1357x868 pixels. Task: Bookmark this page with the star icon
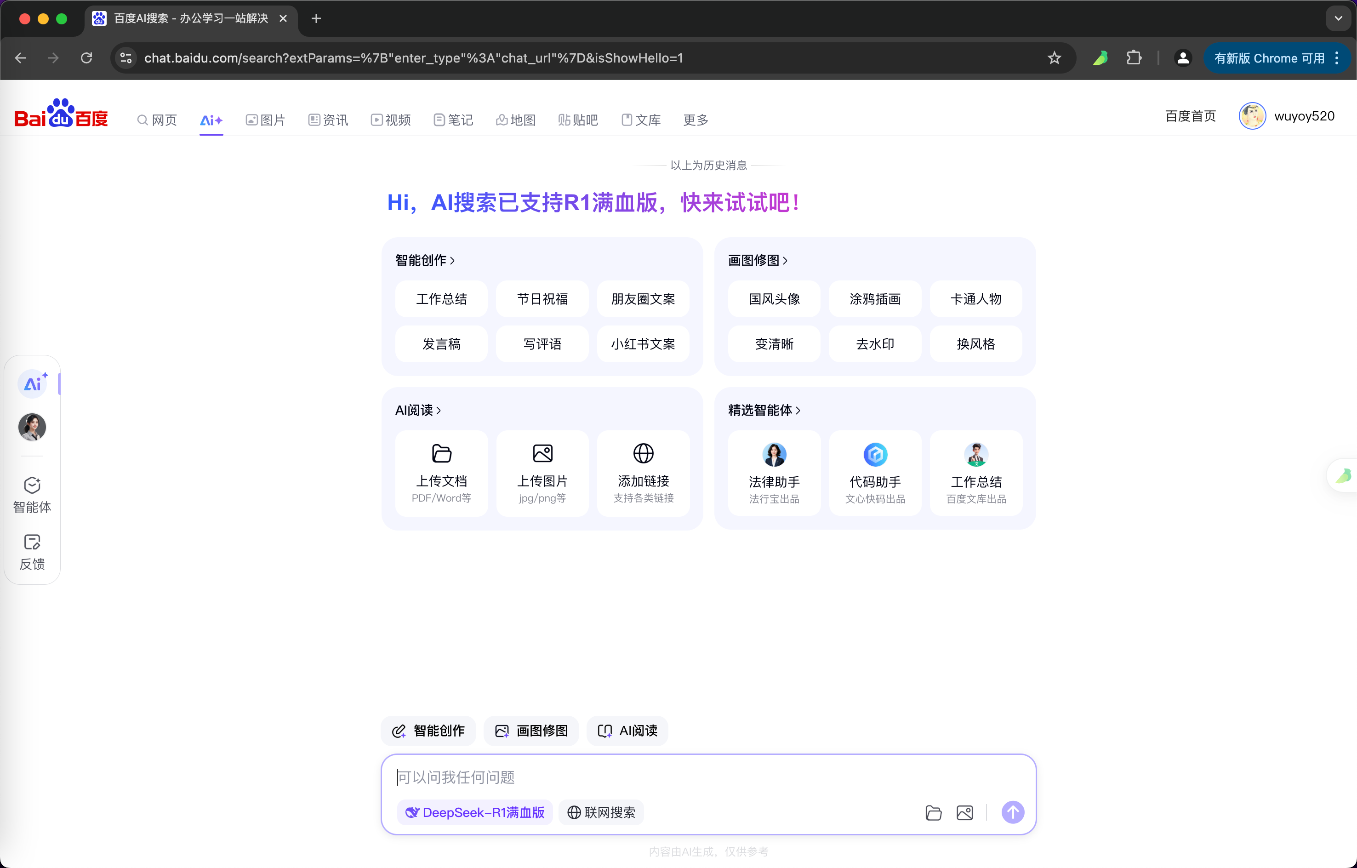pos(1054,58)
